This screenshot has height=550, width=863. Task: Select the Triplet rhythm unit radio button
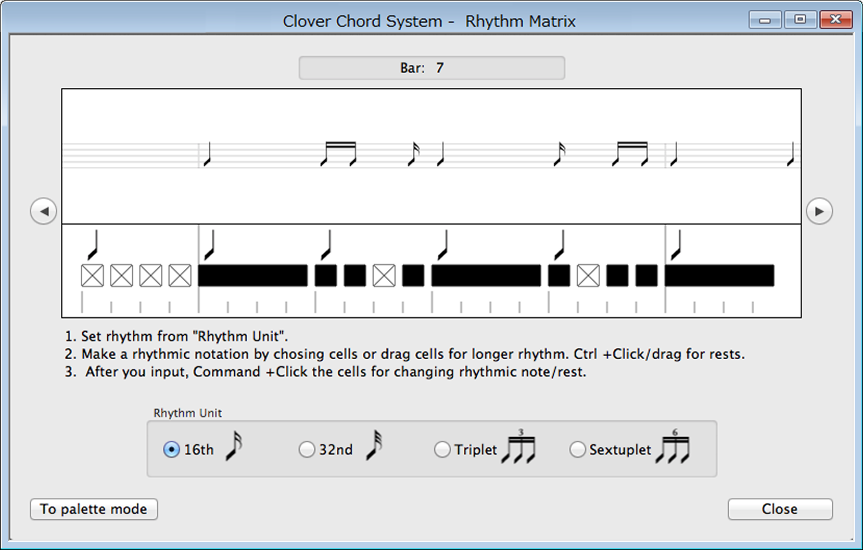442,449
